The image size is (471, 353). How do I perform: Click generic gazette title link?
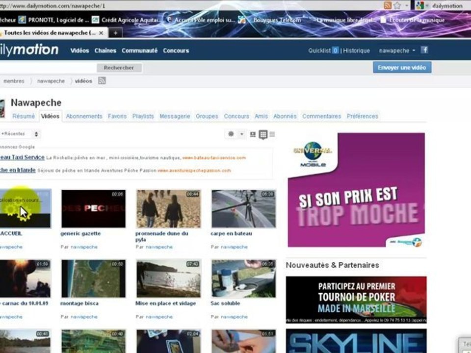pyautogui.click(x=80, y=233)
